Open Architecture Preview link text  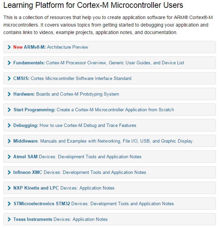68,47
